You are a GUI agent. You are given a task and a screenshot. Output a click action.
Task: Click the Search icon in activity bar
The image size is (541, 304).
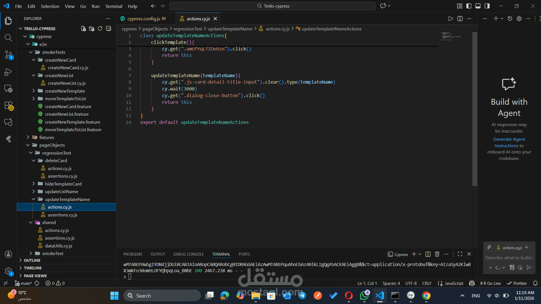click(8, 37)
